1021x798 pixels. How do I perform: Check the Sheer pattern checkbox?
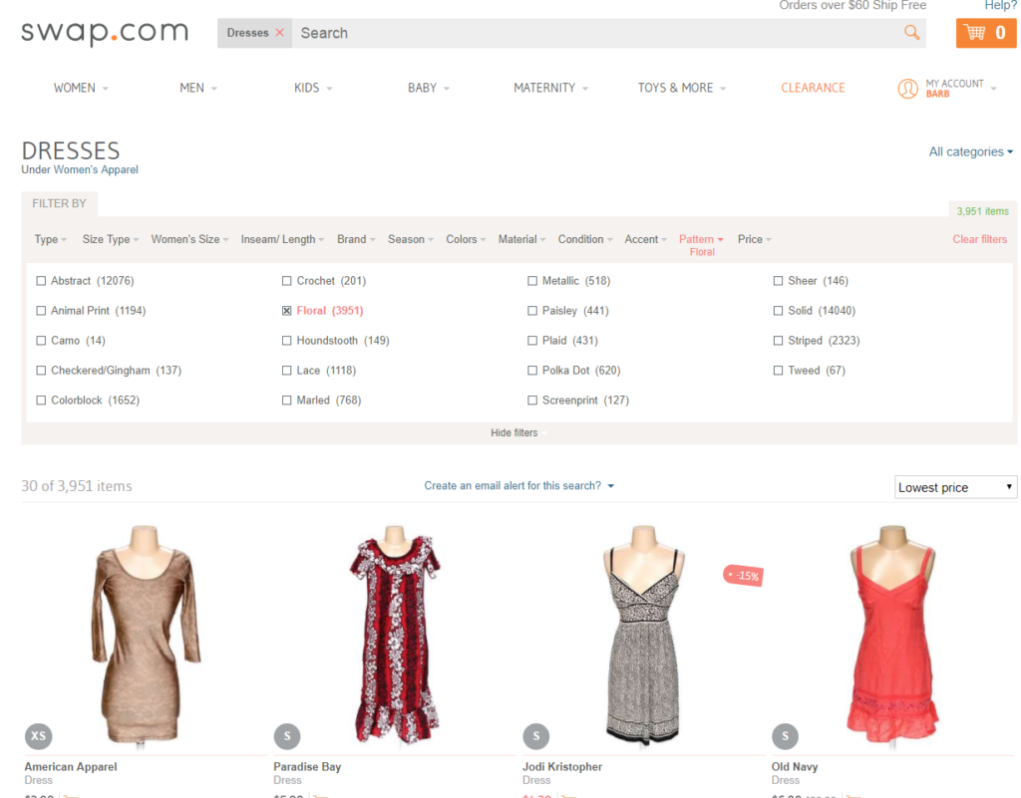[x=778, y=281]
